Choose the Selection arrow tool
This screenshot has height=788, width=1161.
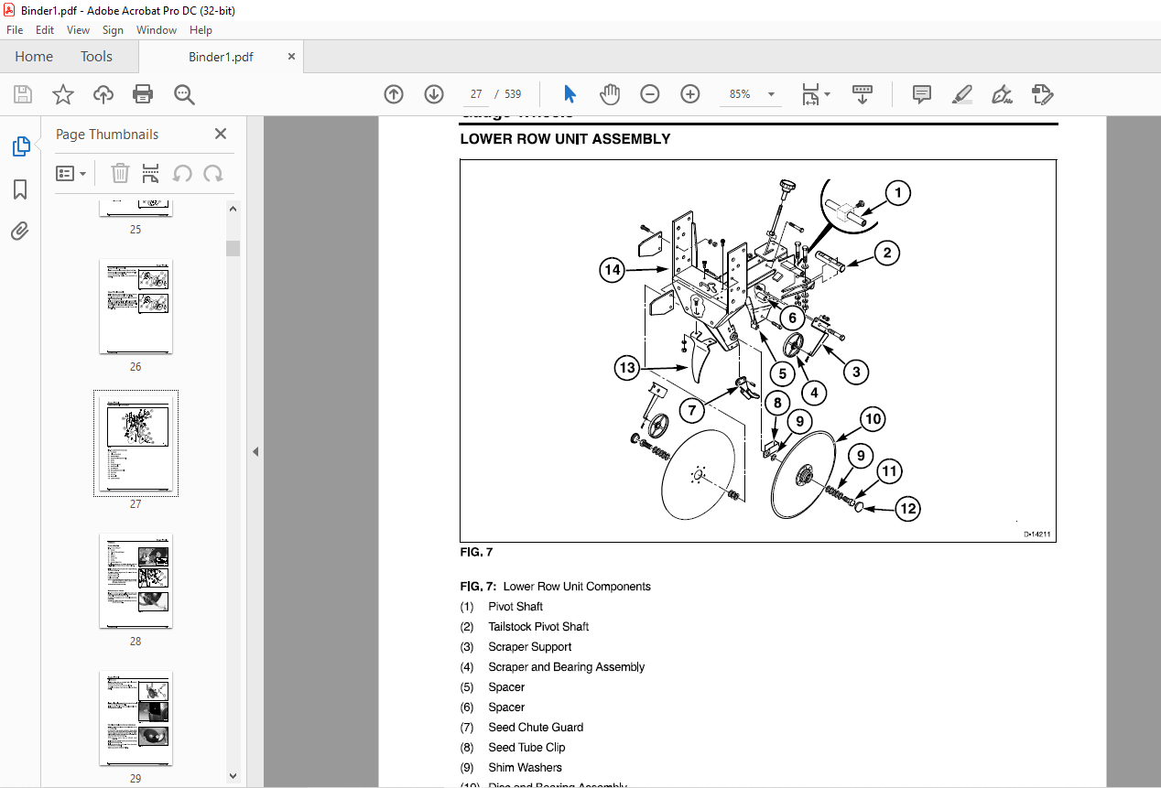coord(570,94)
